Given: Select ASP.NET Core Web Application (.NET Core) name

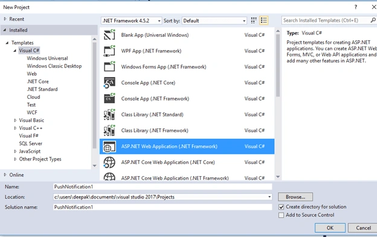Looking at the screenshot, I should (168, 162).
